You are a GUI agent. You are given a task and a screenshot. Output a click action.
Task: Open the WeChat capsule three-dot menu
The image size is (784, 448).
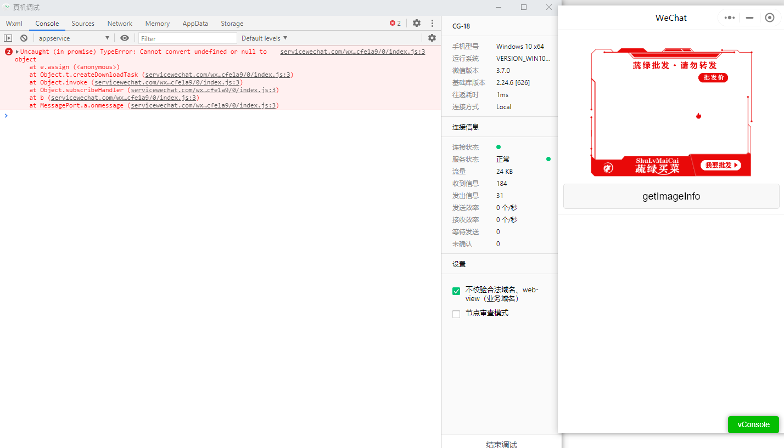click(x=729, y=18)
